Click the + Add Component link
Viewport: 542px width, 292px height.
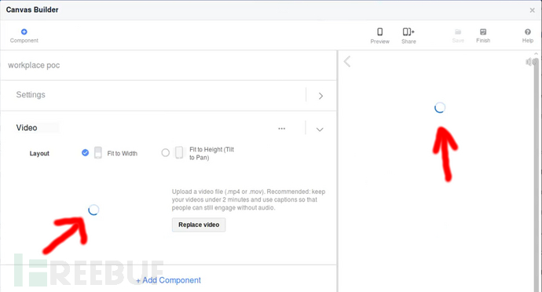(x=168, y=280)
